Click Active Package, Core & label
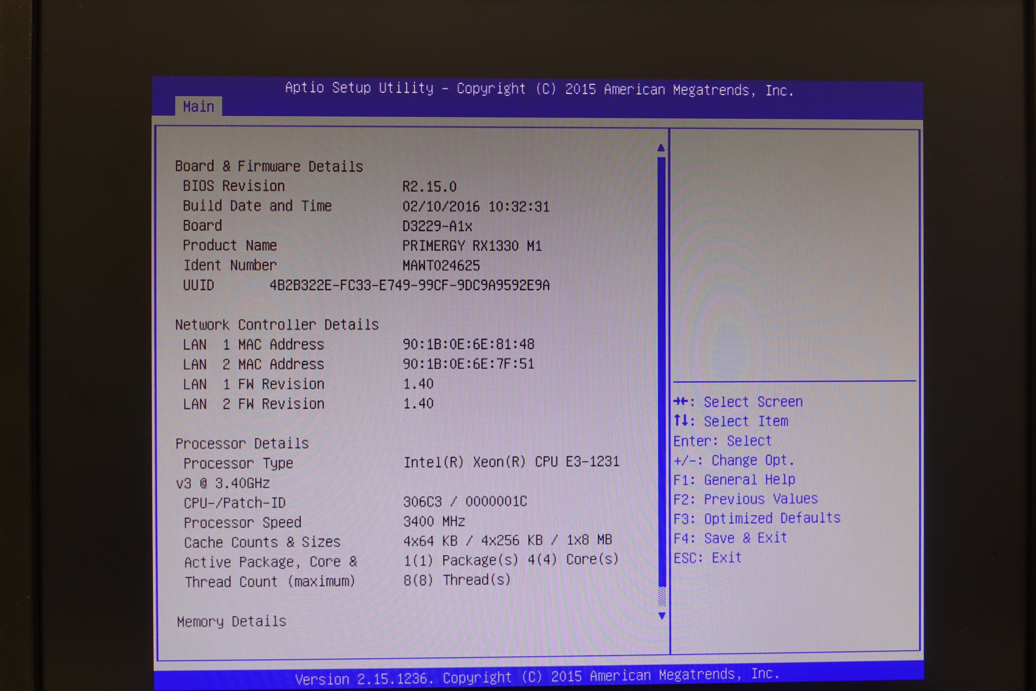The image size is (1036, 691). coord(270,562)
